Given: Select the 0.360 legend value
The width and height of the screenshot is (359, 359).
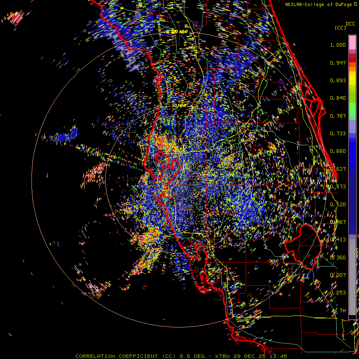Looking at the screenshot, I should click(338, 258).
